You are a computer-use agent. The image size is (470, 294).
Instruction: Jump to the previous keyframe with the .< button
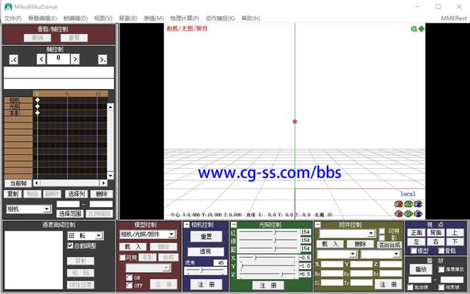coord(14,59)
